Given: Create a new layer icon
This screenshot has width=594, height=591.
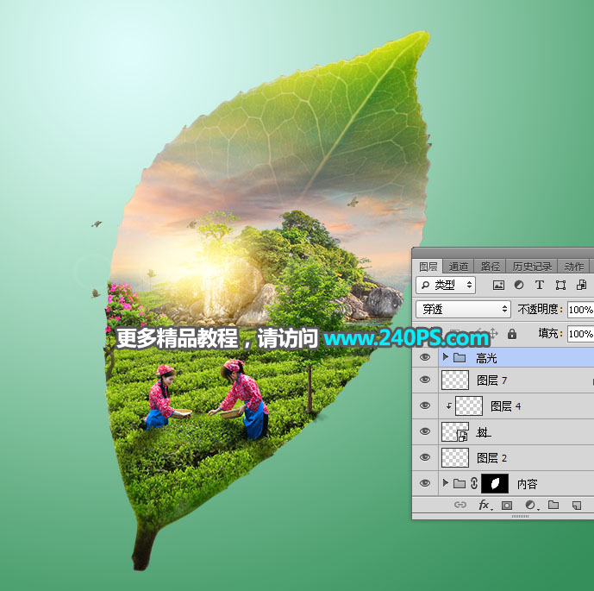Looking at the screenshot, I should point(577,505).
